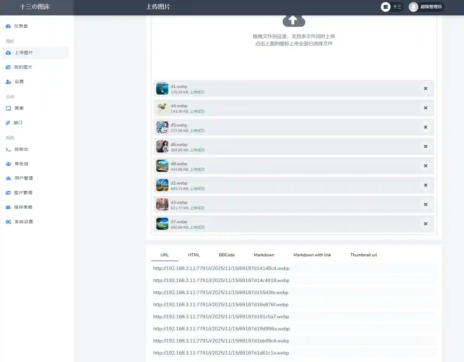The width and height of the screenshot is (464, 362).
Task: Open 图片管理 image management
Action: [x=8, y=193]
